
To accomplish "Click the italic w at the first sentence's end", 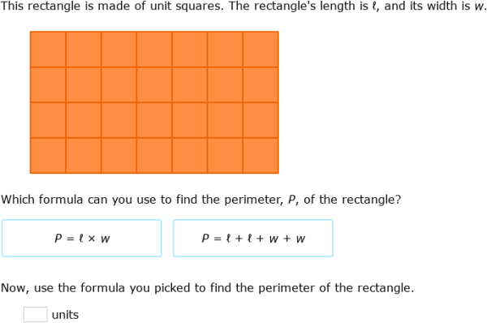I will click(x=479, y=6).
